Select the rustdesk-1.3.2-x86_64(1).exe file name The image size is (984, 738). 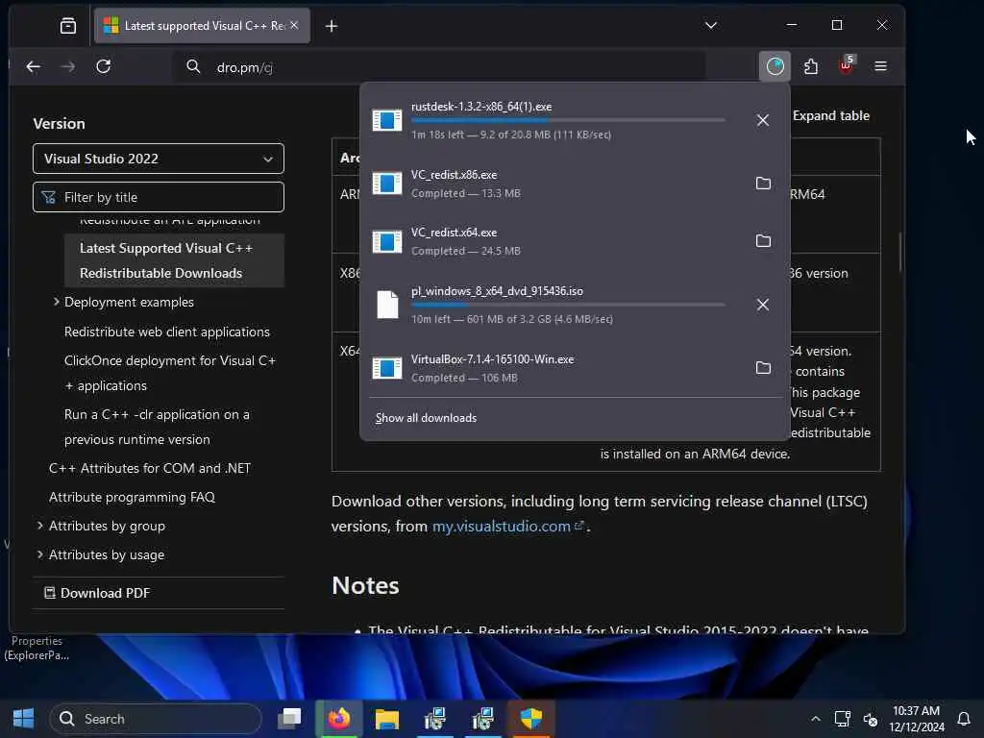coord(481,107)
